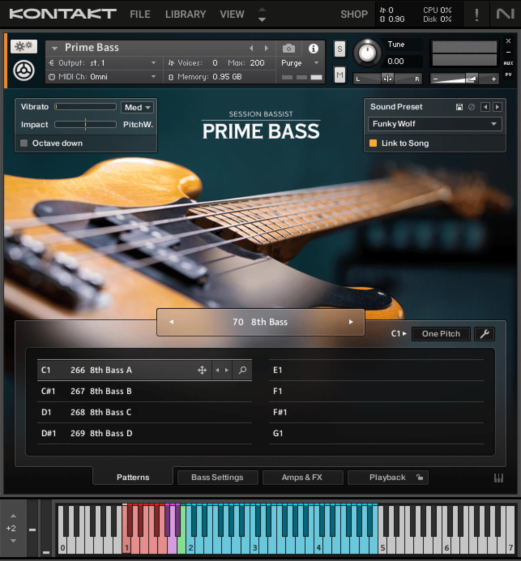
Task: Open the Purge dropdown menu
Action: point(300,63)
